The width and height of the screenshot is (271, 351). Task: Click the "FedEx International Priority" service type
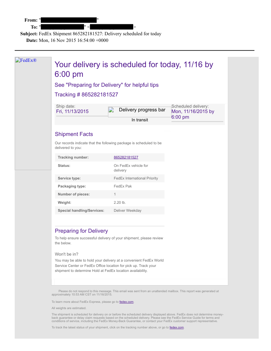pyautogui.click(x=136, y=178)
